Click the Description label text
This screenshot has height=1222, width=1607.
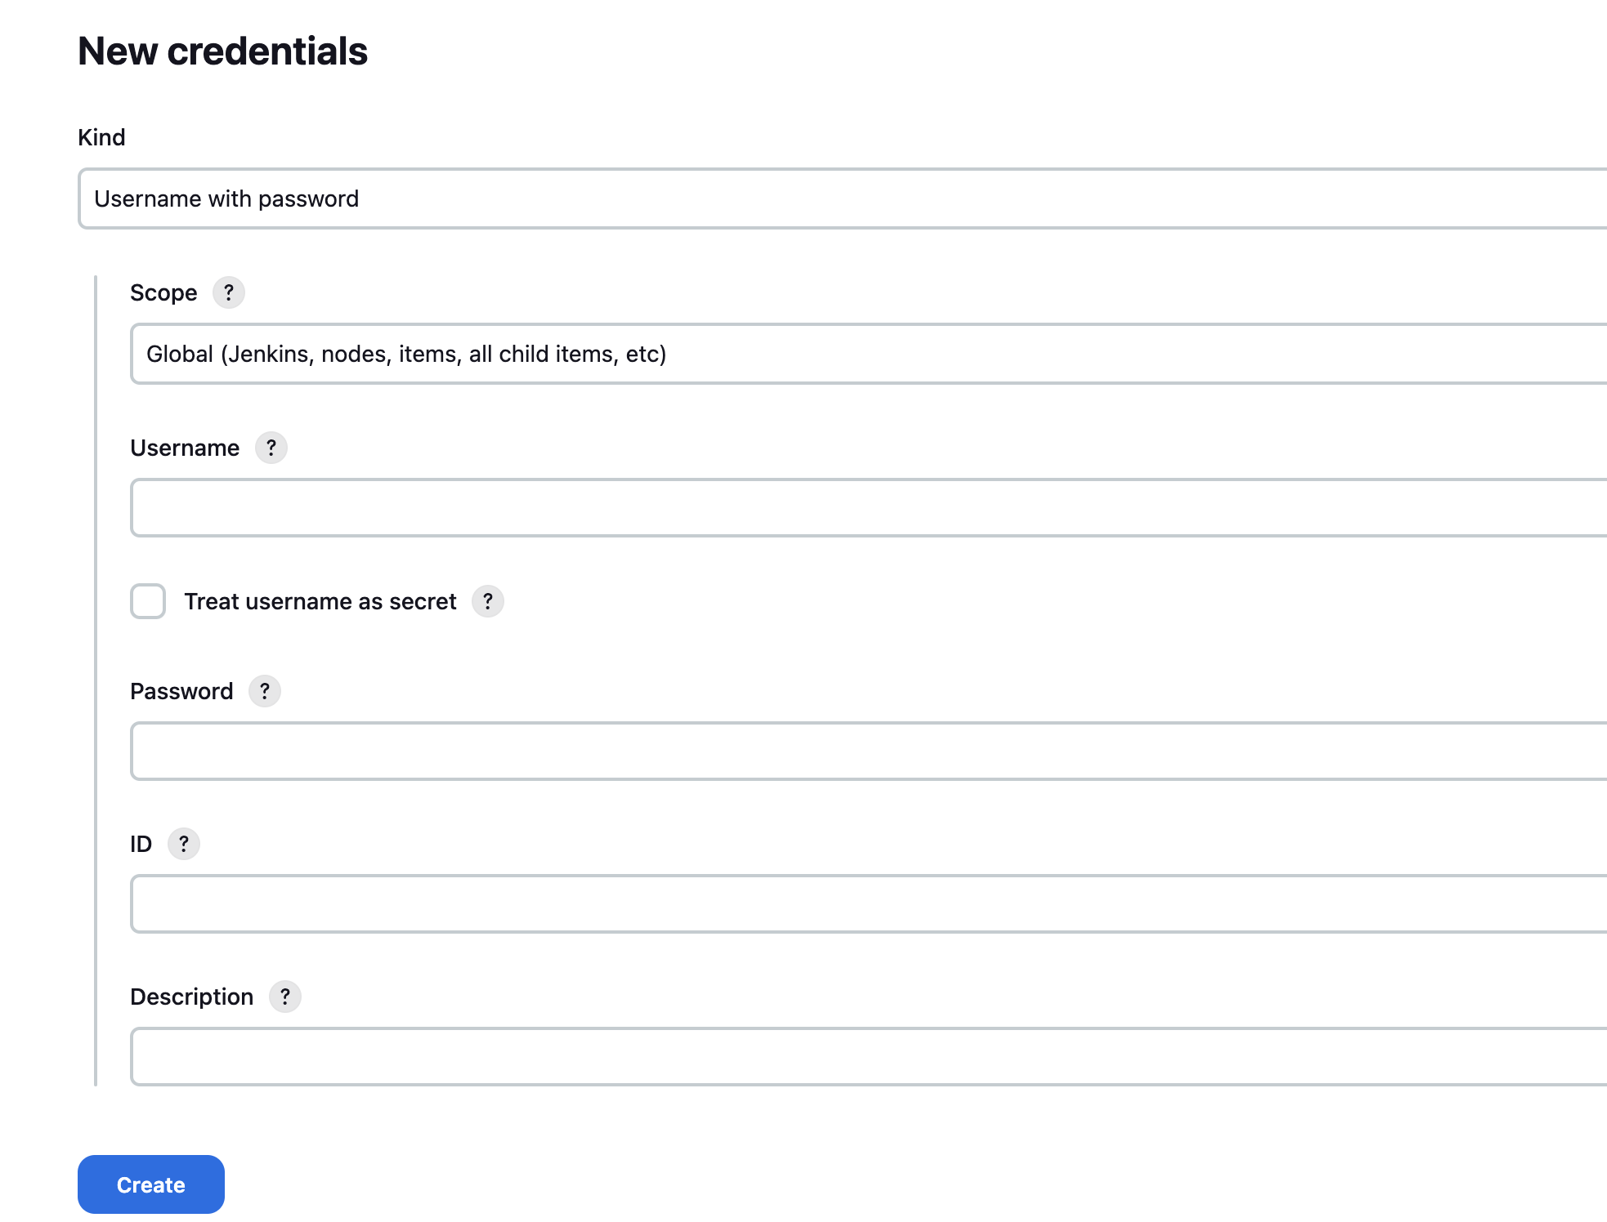[x=192, y=997]
